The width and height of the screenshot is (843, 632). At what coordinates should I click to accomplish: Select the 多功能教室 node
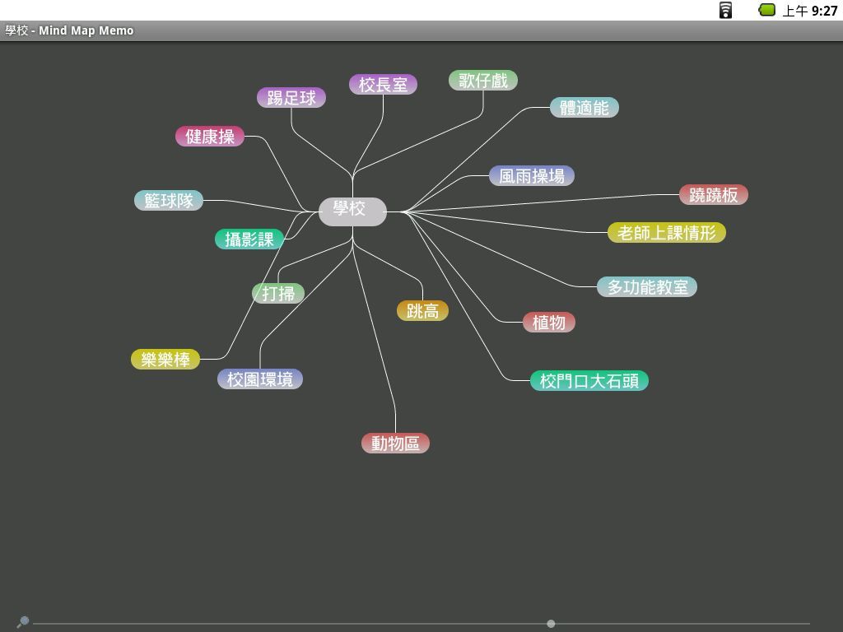coord(647,287)
